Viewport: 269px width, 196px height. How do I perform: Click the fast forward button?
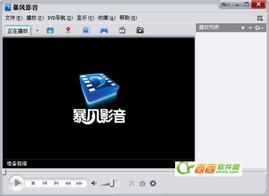pyautogui.click(x=79, y=184)
